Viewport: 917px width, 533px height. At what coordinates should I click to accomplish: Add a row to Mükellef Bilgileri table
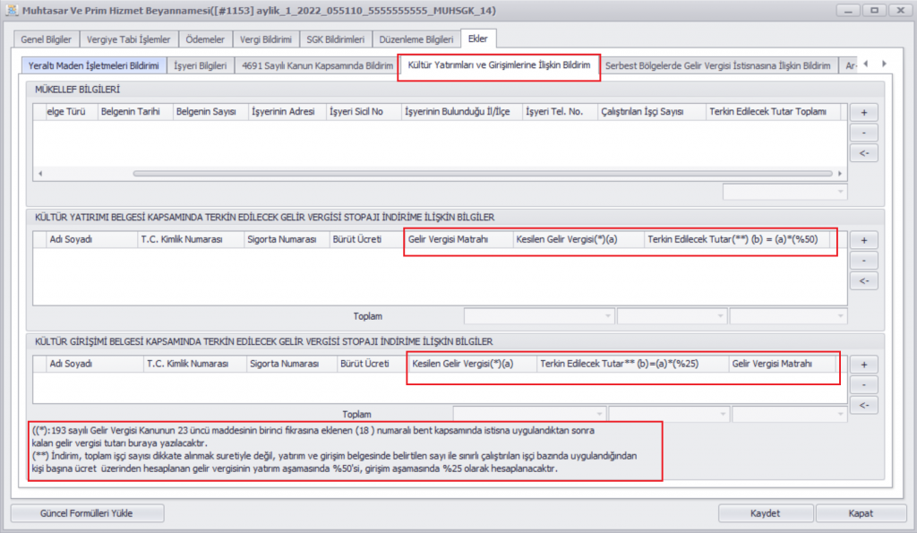tap(863, 113)
